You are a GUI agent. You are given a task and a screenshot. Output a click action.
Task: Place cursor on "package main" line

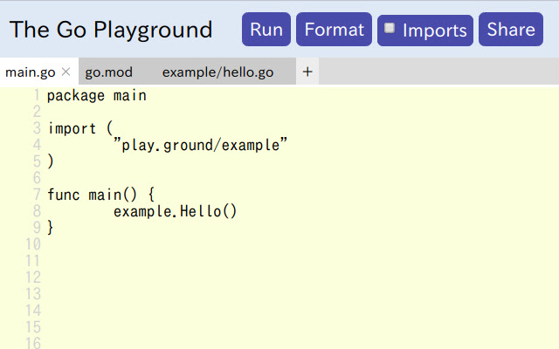click(x=97, y=96)
